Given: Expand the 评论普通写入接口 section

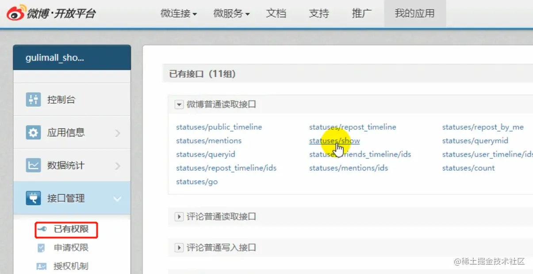Looking at the screenshot, I should 179,248.
